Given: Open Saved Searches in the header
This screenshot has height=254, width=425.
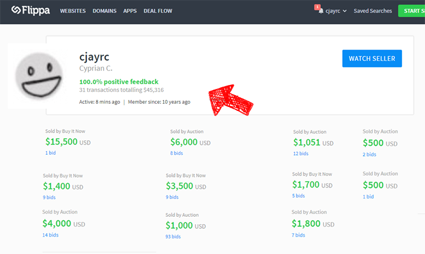Looking at the screenshot, I should 373,11.
